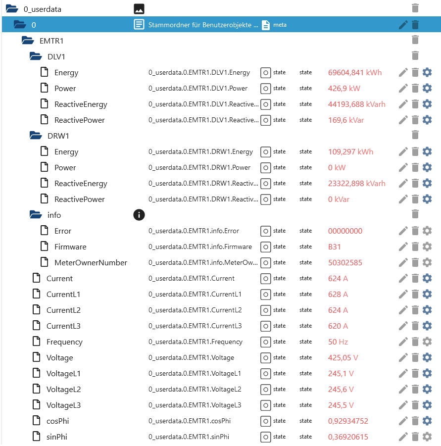The width and height of the screenshot is (441, 446).
Task: Select the Firmware tree item
Action: tap(70, 247)
